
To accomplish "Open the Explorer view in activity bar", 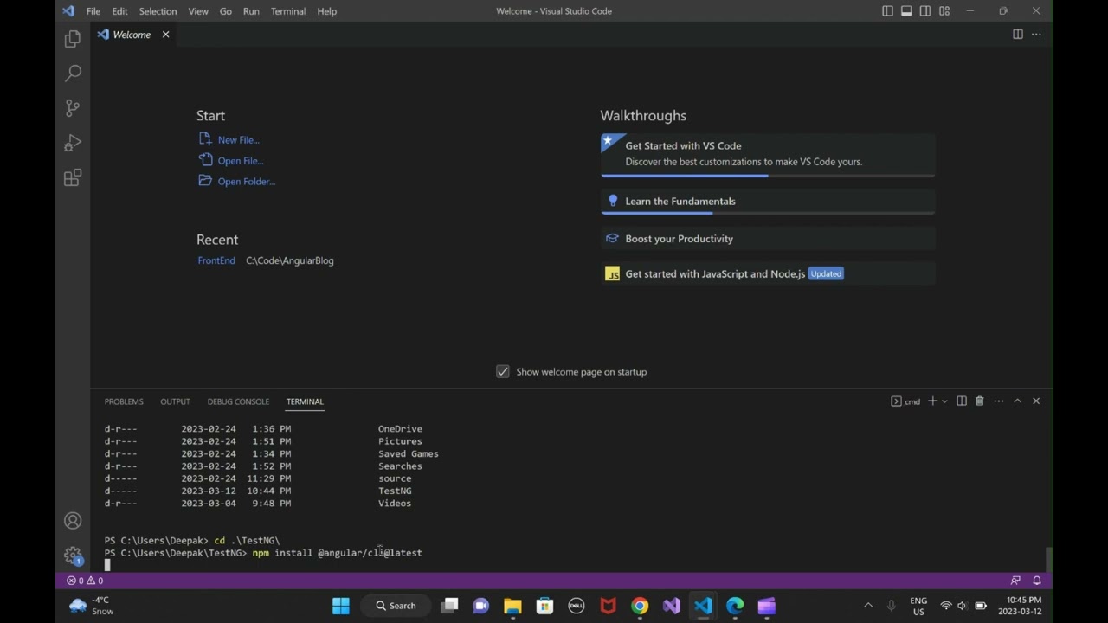I will (73, 39).
